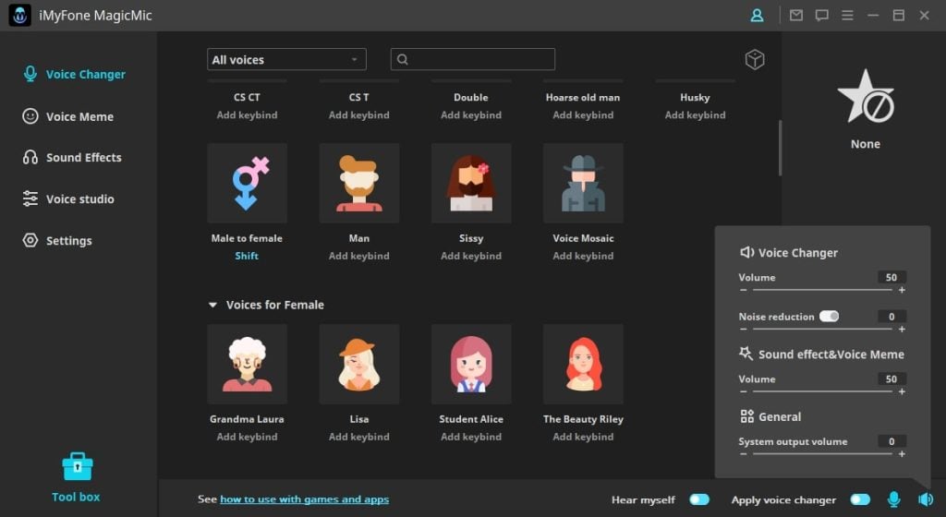Screen dimensions: 946x517
Task: Add keybind for CS CT voice
Action: 247,114
